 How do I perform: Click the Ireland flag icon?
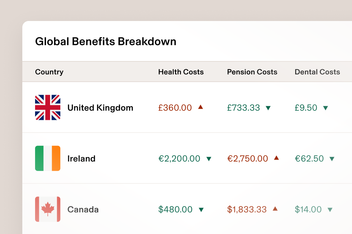pos(48,158)
